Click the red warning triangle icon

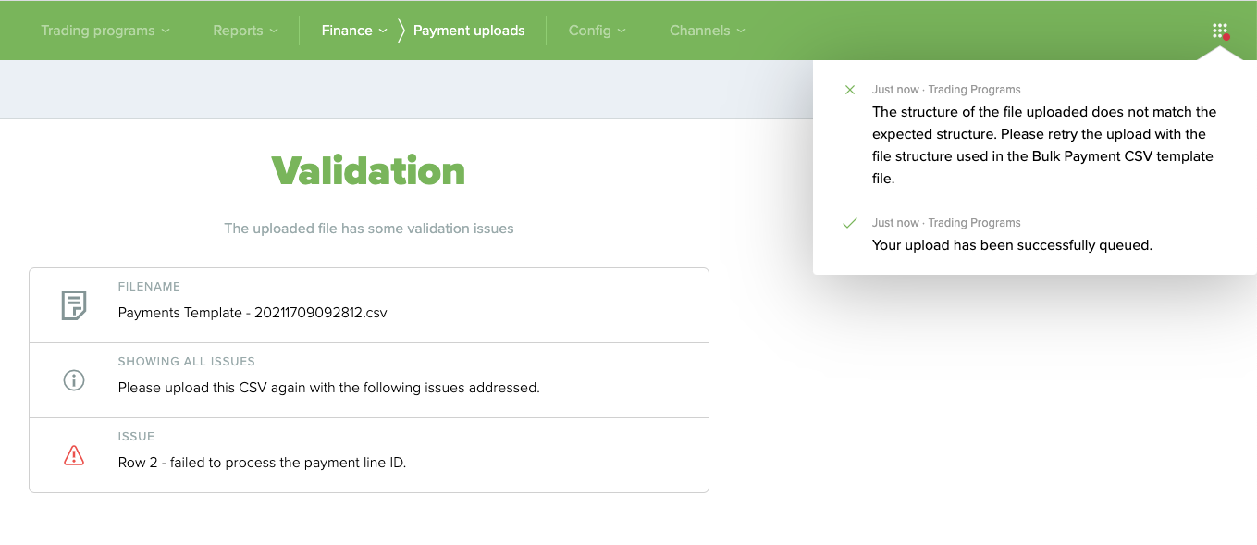[x=74, y=455]
